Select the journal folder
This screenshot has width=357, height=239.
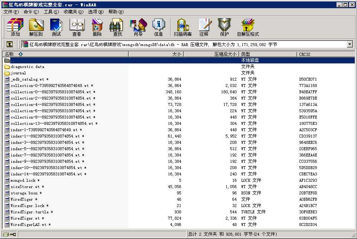tap(18, 73)
